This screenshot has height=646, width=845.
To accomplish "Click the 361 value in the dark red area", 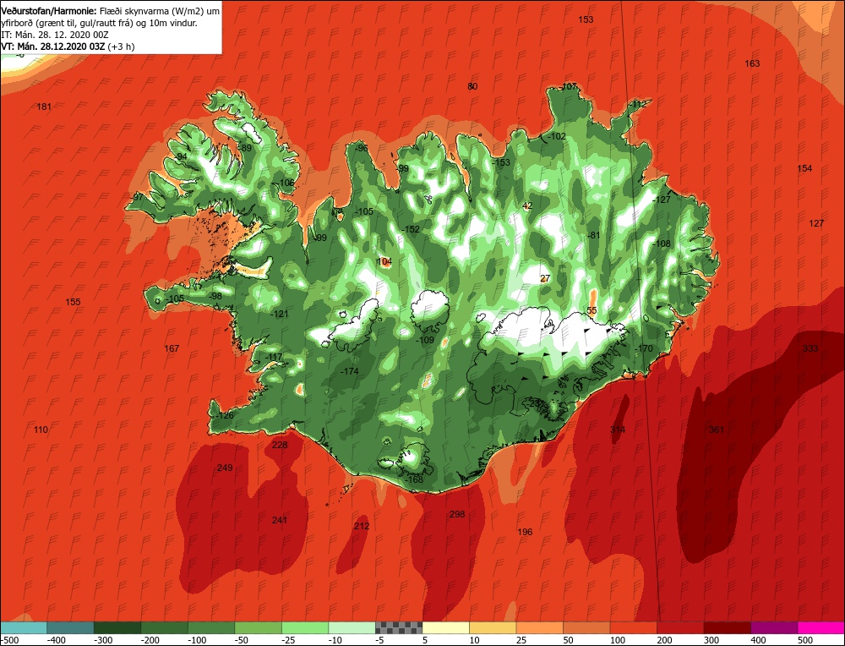I will [717, 430].
